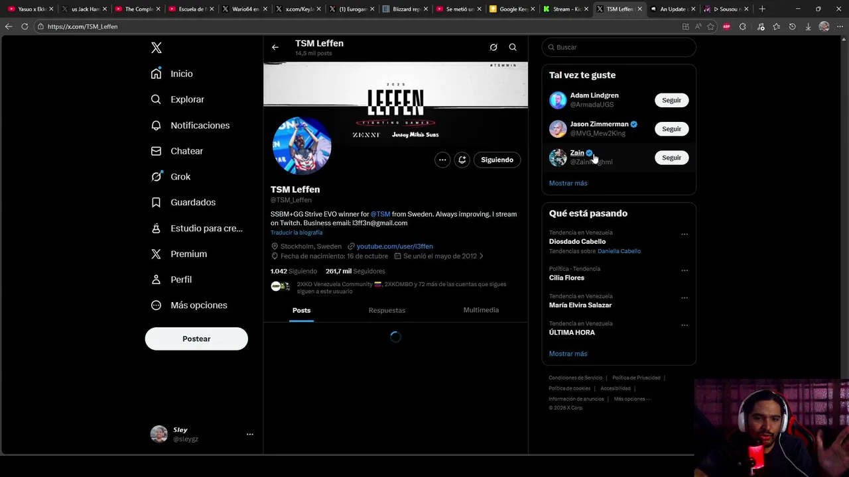Open TSM Leffen profile picture
Screen dimensions: 849x477
point(302,145)
